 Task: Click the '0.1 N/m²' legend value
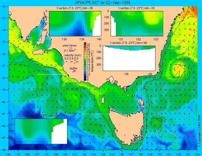point(70,50)
